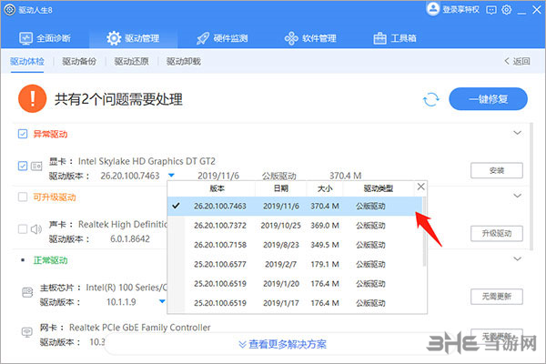Select driver version 26.20.100.7372

coord(297,226)
